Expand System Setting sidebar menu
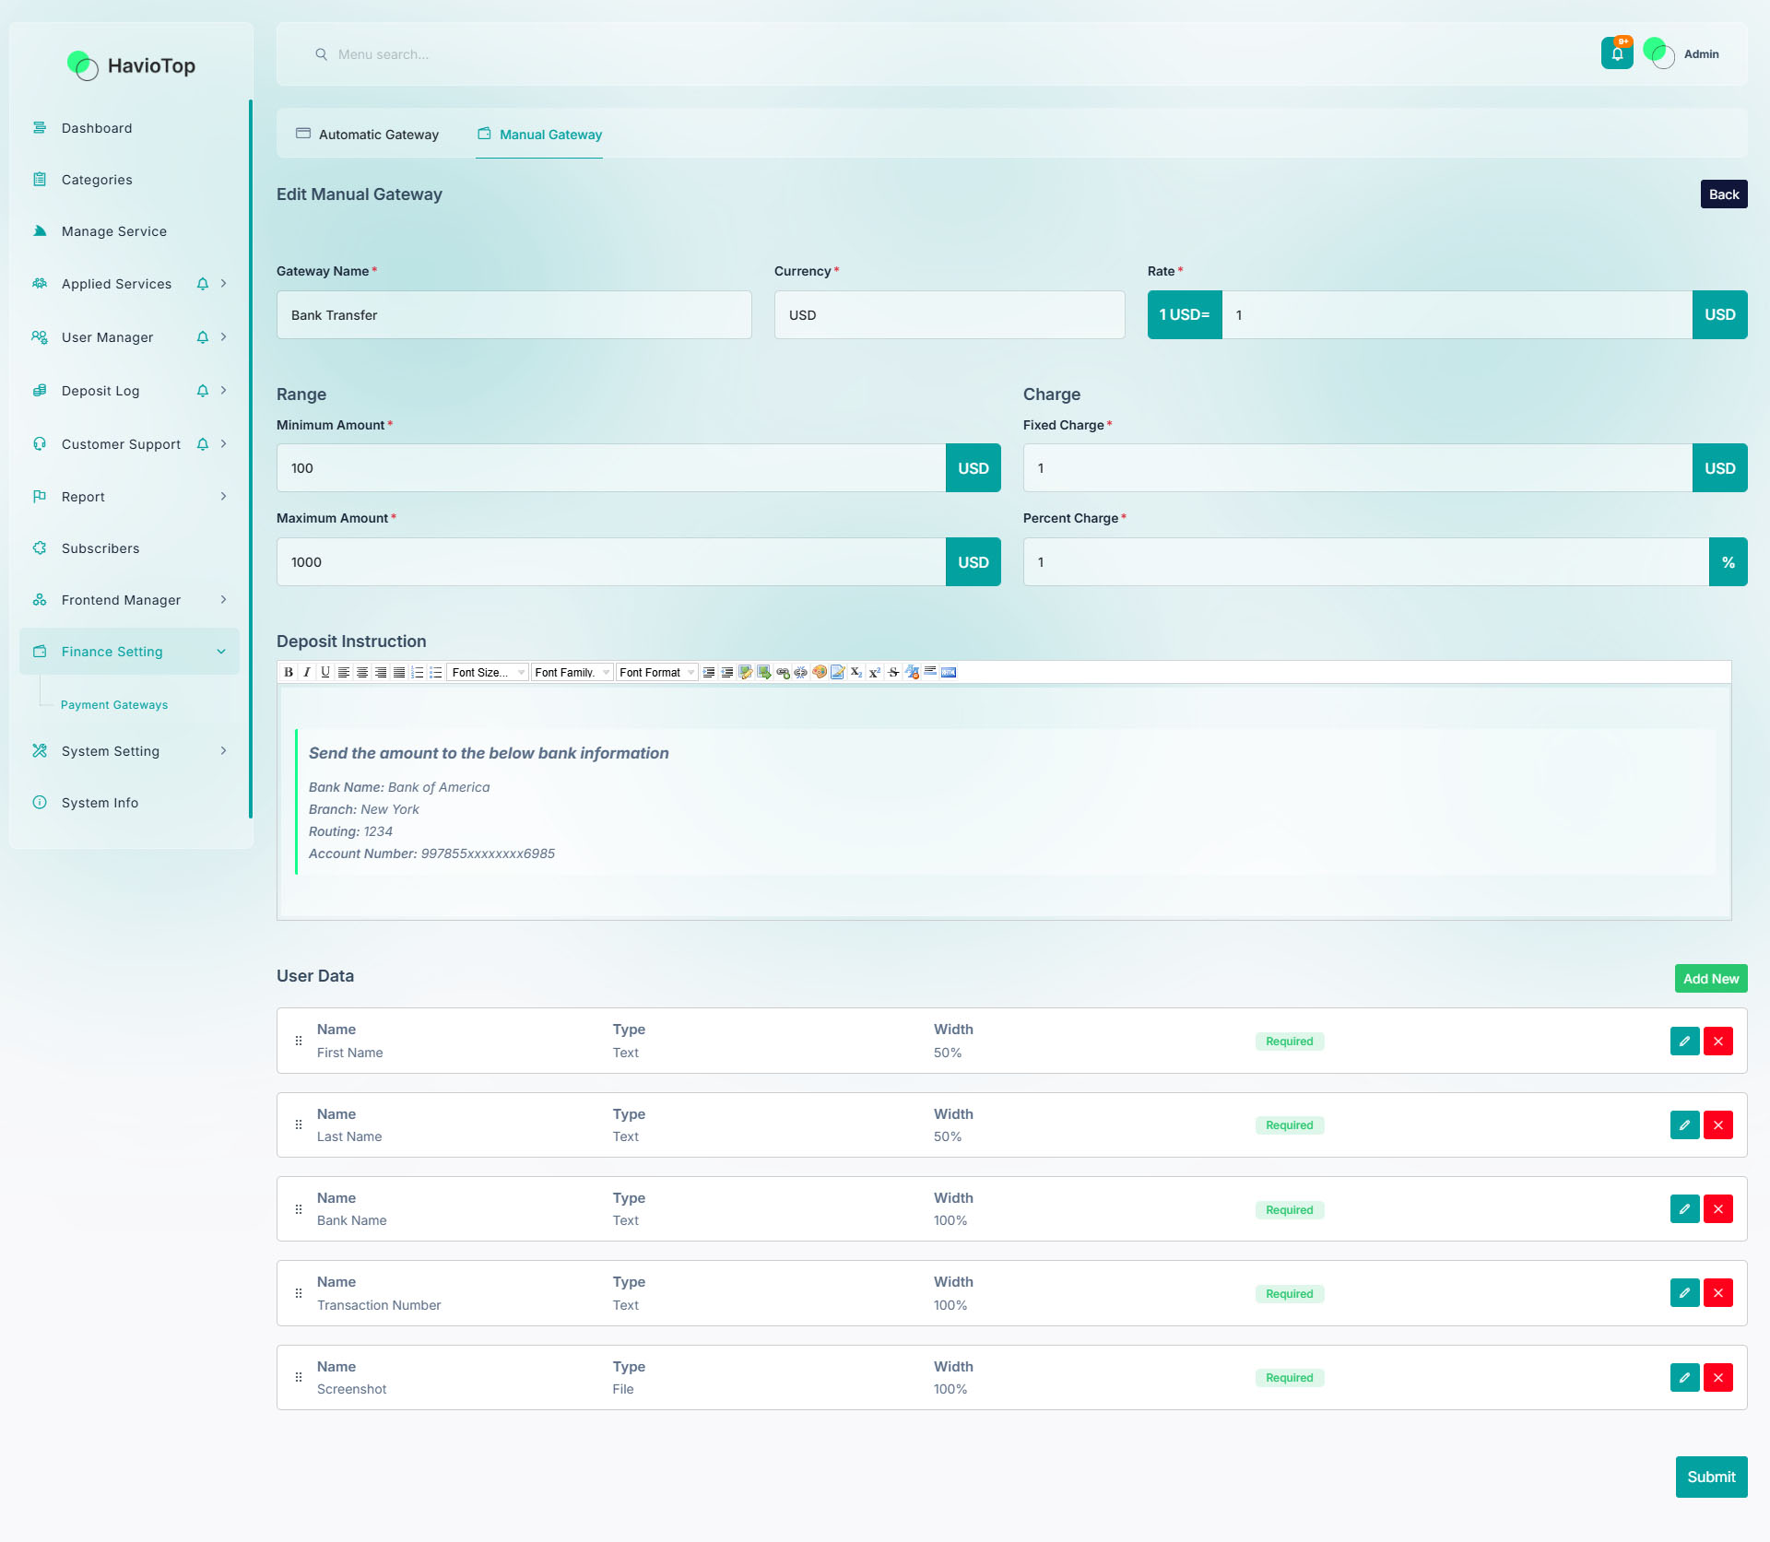This screenshot has height=1542, width=1770. point(129,751)
